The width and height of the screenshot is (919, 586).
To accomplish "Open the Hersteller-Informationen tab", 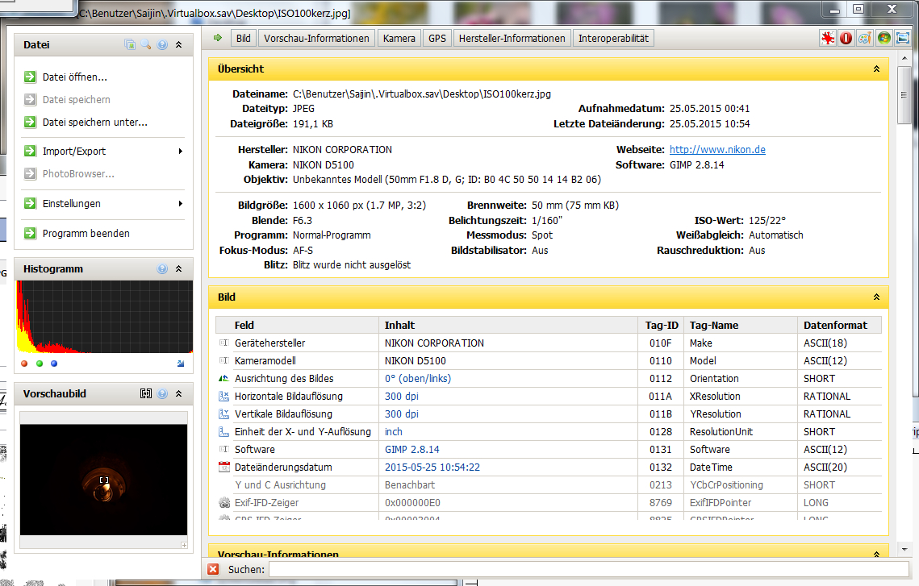I will [512, 38].
